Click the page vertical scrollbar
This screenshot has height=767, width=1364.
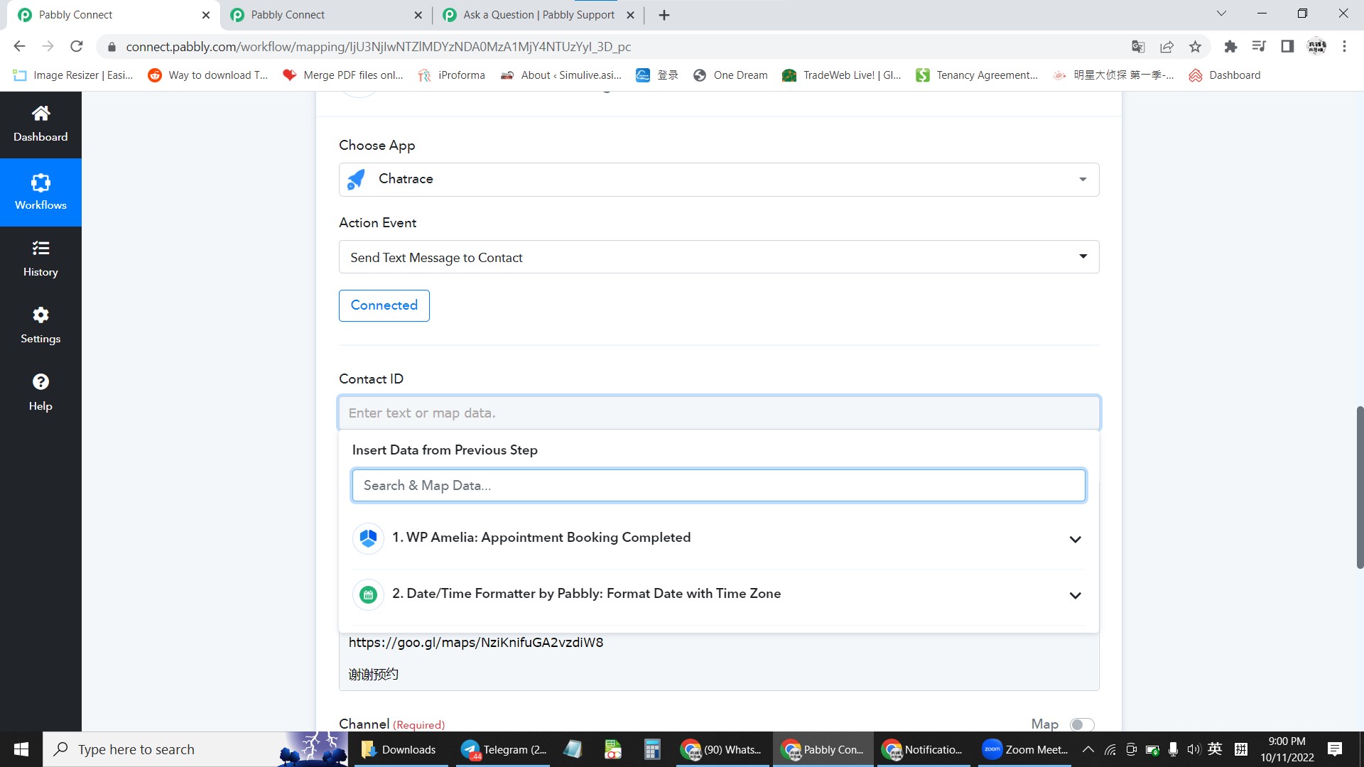click(x=1359, y=487)
